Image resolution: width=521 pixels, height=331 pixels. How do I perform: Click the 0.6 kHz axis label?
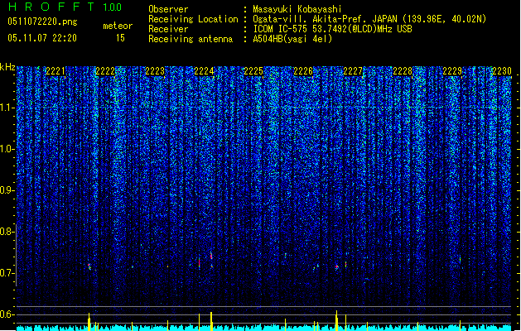tap(7, 314)
